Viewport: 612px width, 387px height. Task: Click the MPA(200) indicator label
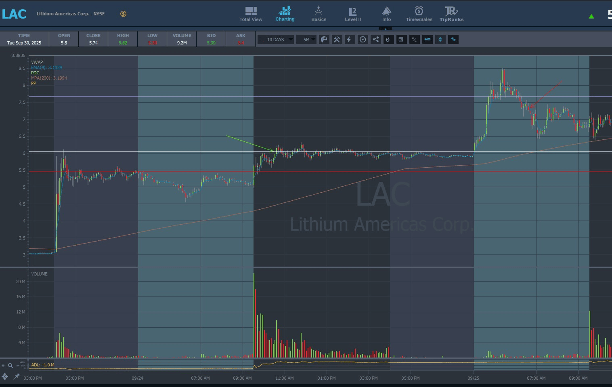coord(49,78)
